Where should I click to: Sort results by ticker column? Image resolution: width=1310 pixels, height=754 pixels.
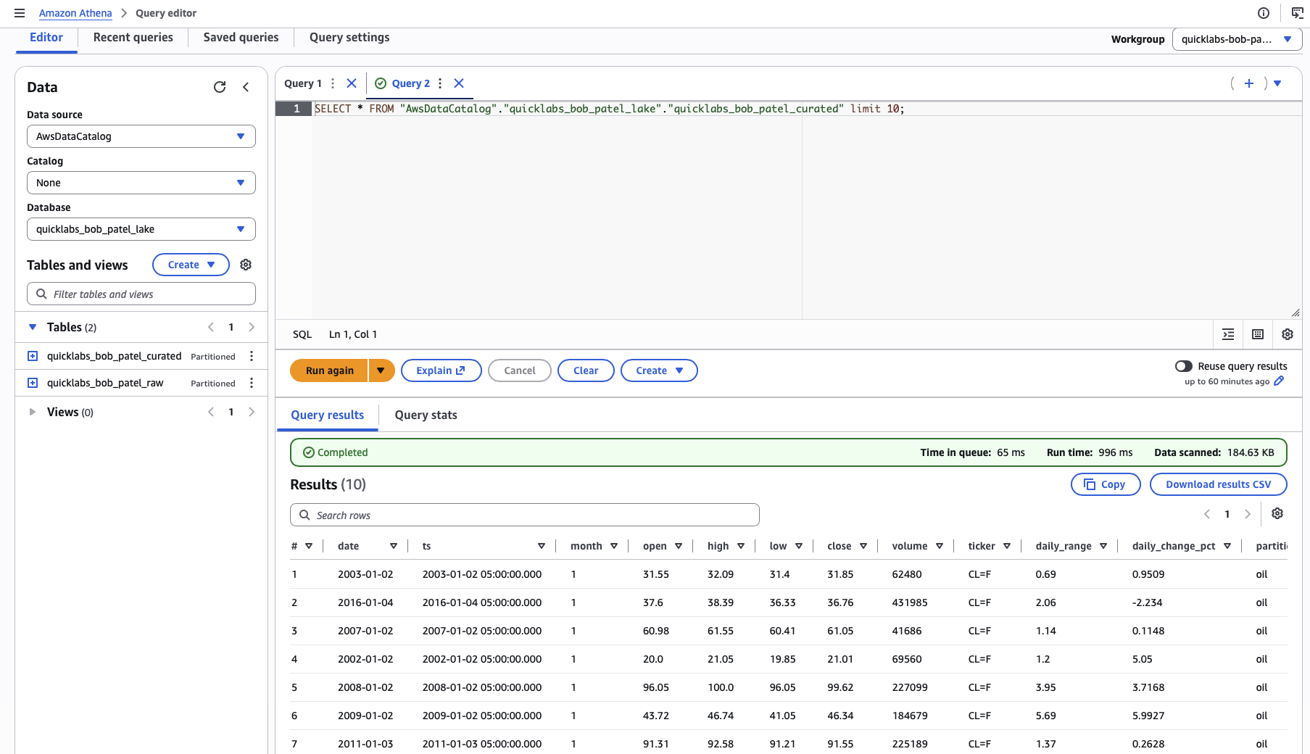1007,546
